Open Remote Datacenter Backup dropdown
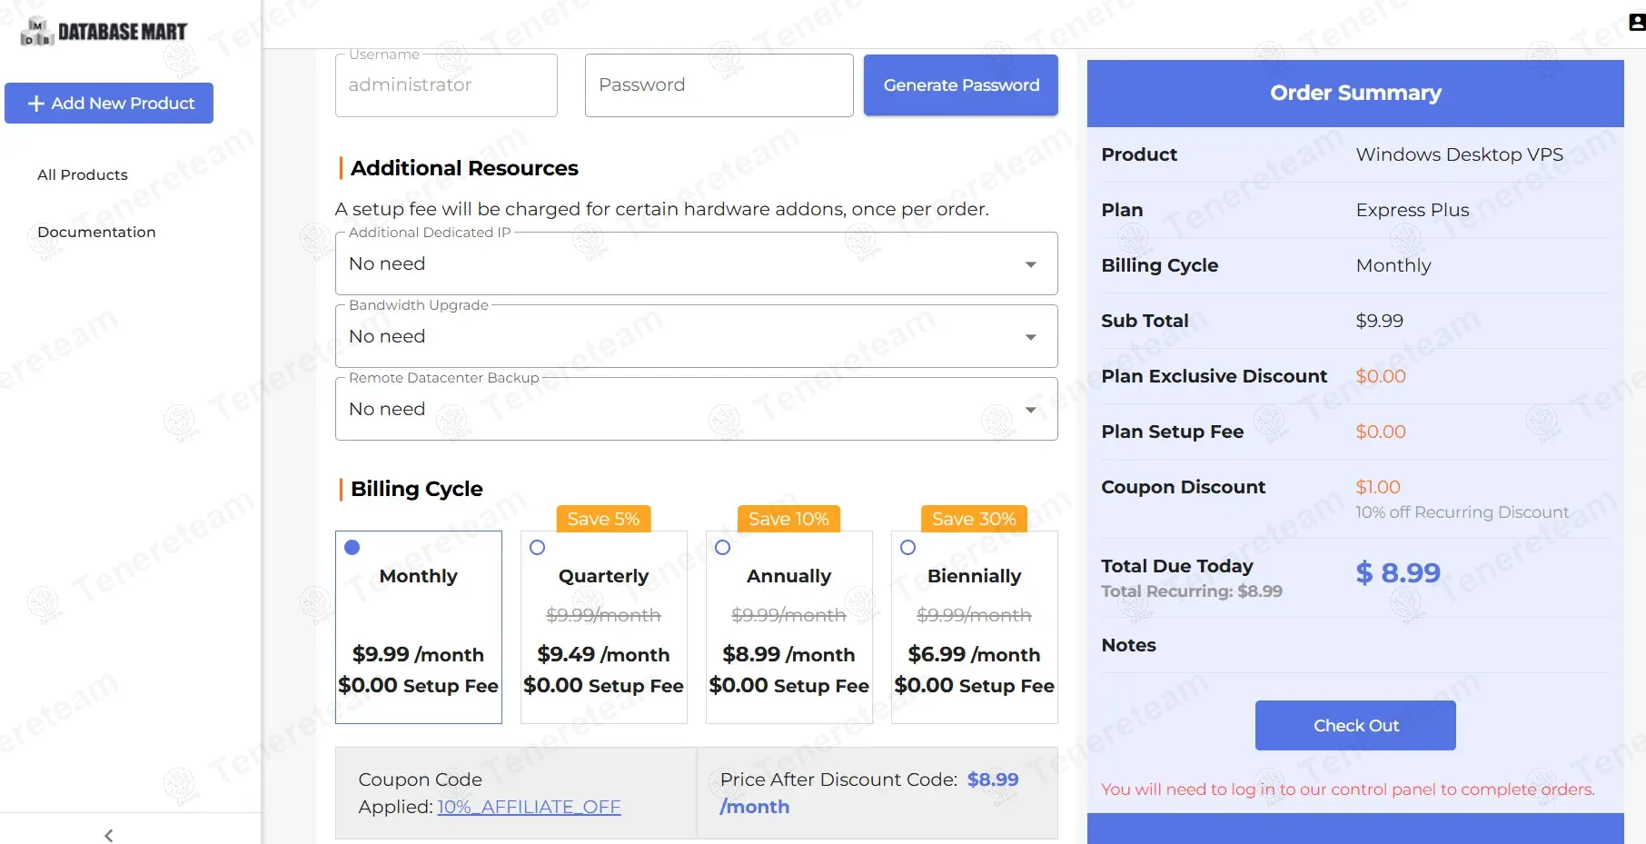 tap(697, 409)
